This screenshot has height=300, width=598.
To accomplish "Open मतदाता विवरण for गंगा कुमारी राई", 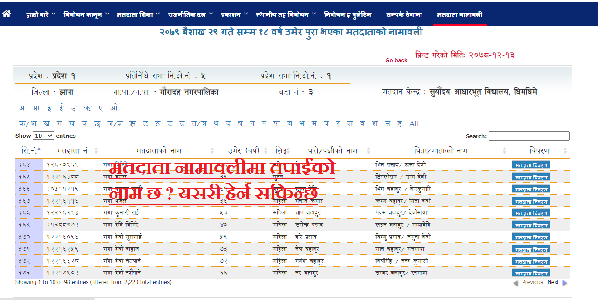I will (531, 213).
